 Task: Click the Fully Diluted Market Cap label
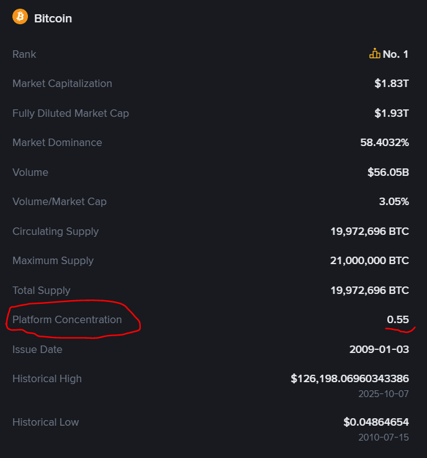coord(71,113)
